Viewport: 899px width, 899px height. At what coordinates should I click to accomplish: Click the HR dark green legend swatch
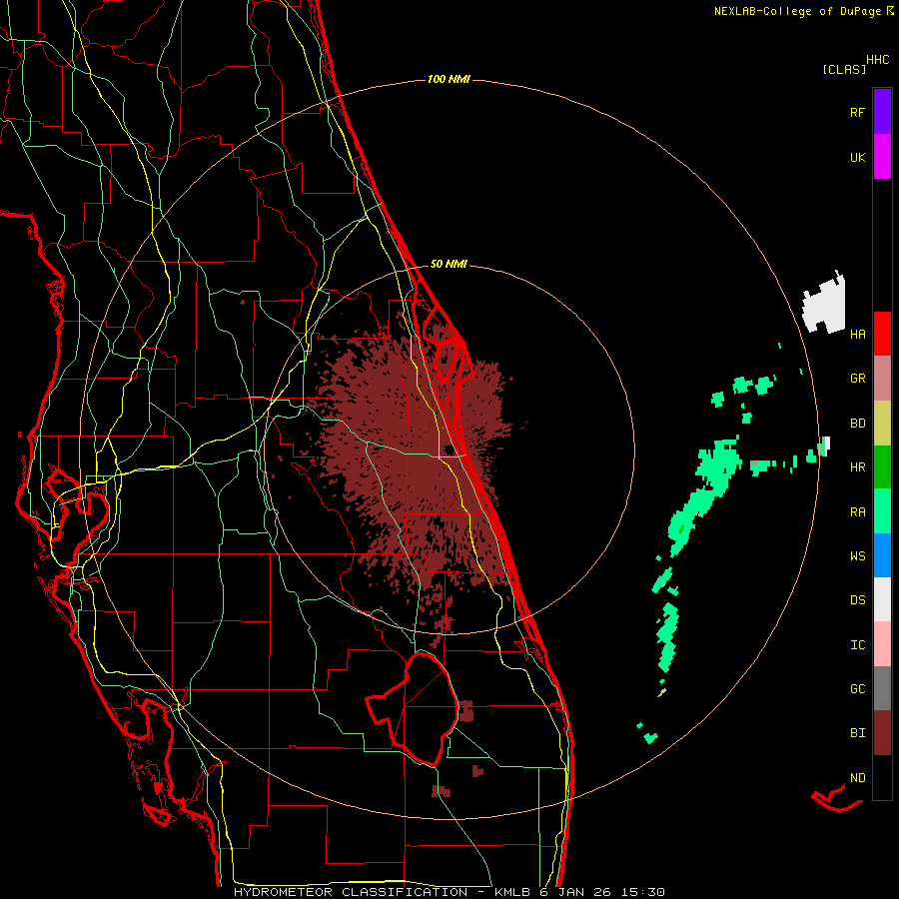tap(882, 467)
